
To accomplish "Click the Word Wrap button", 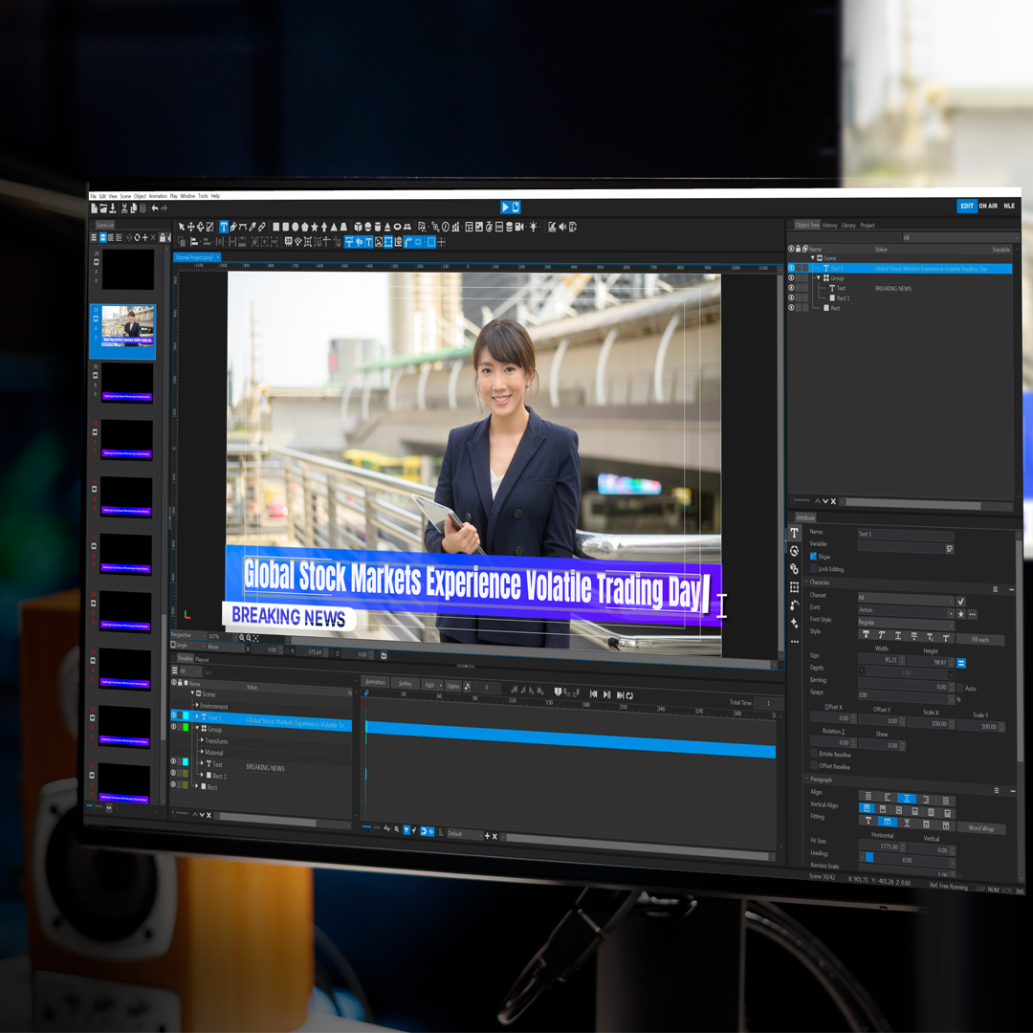I will point(981,828).
